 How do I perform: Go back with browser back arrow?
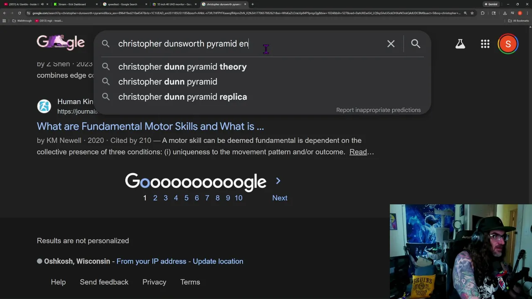click(x=4, y=13)
